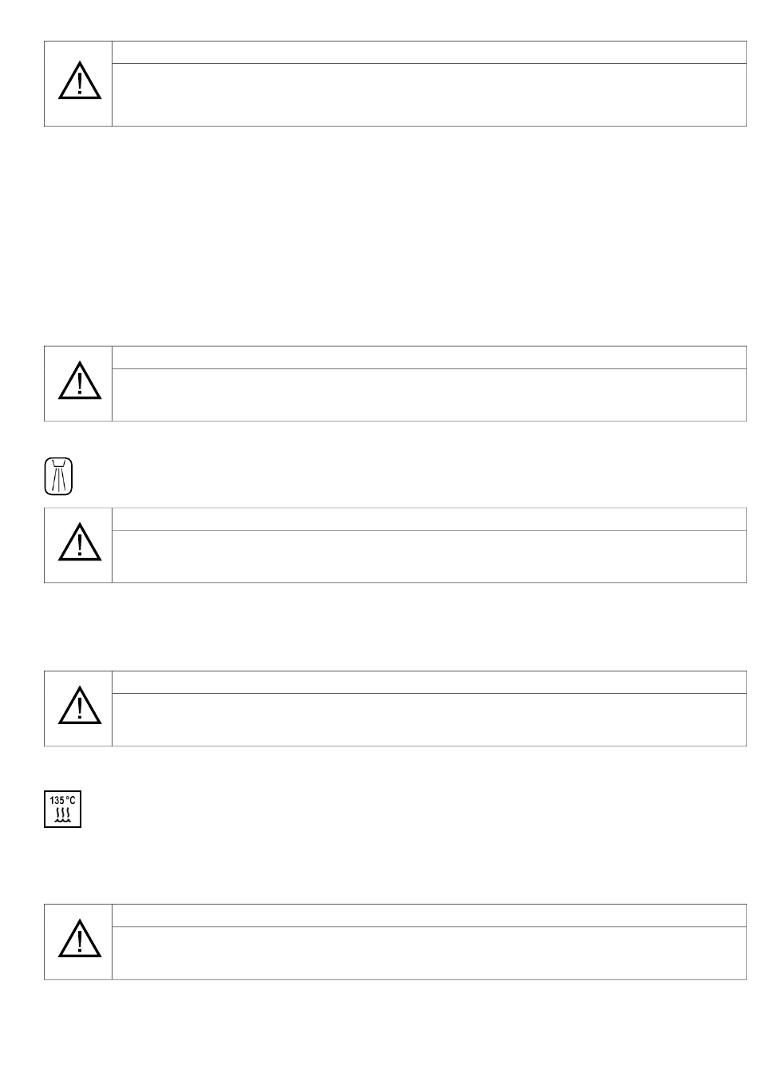
Task: Click header row of warning box above spray icon
Action: pos(429,358)
